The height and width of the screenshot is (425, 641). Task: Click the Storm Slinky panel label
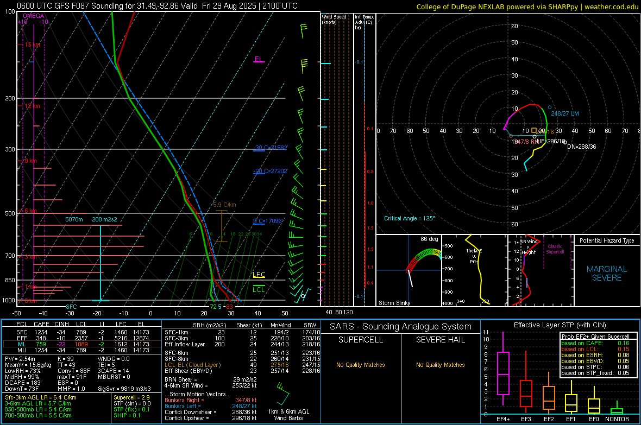coord(394,303)
